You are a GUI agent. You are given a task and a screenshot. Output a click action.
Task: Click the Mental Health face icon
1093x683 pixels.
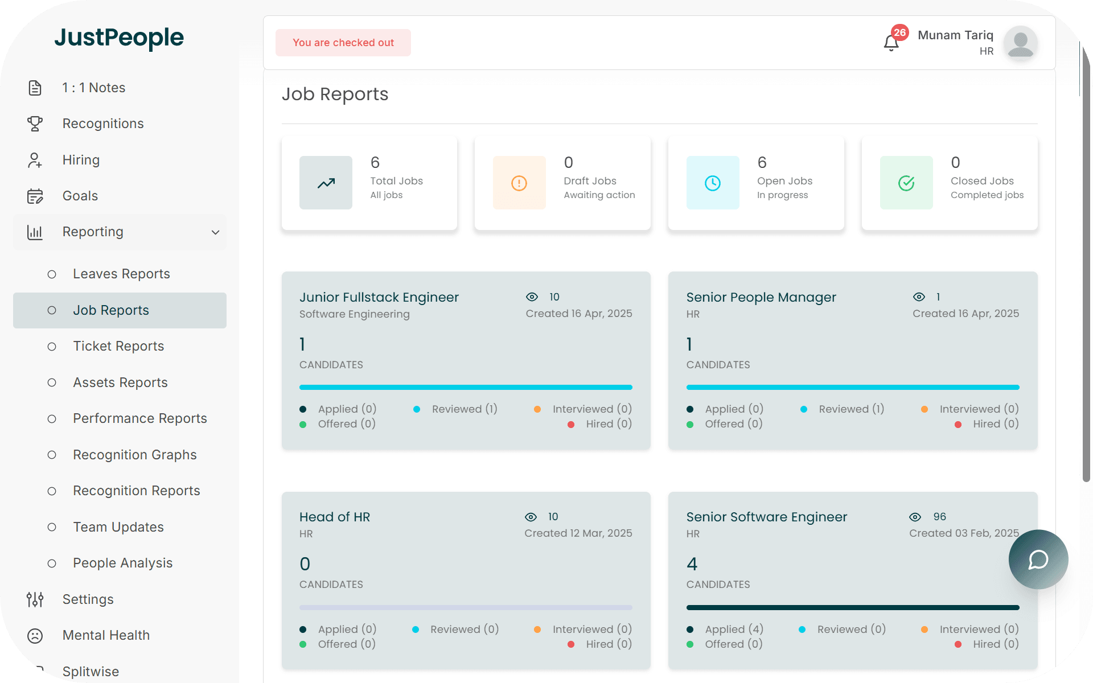[x=35, y=635]
